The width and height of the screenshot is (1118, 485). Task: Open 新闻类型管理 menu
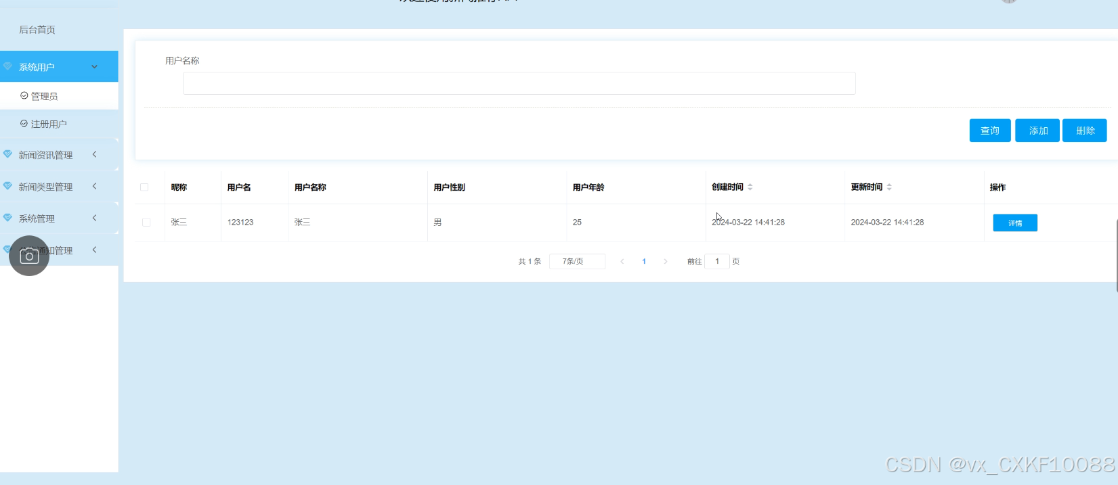[x=59, y=187]
